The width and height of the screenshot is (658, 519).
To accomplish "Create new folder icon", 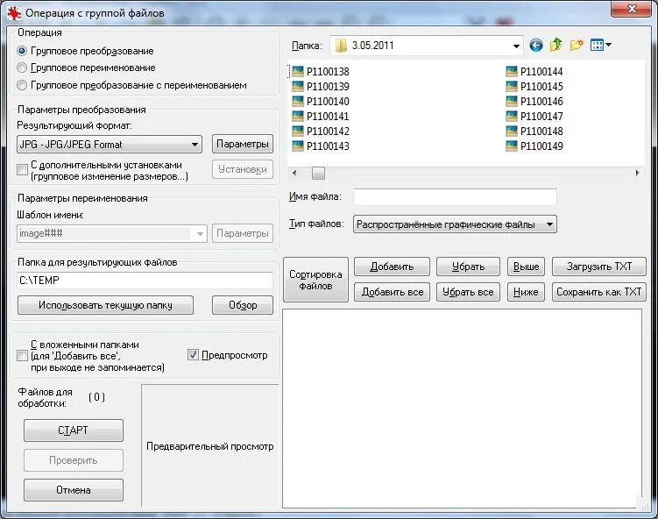I will click(577, 45).
